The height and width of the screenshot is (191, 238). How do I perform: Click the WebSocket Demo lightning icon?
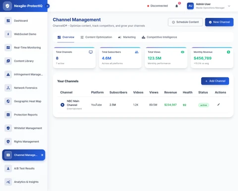[8, 34]
